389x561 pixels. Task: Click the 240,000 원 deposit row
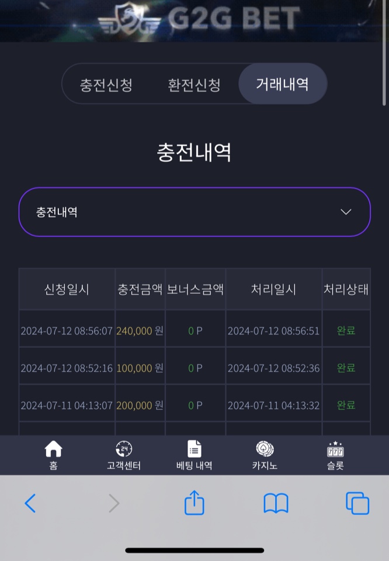[x=194, y=330]
